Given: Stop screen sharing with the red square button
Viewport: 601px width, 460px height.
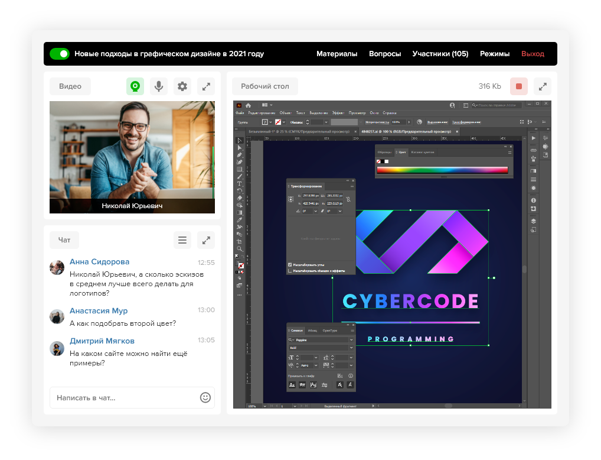Looking at the screenshot, I should 519,86.
